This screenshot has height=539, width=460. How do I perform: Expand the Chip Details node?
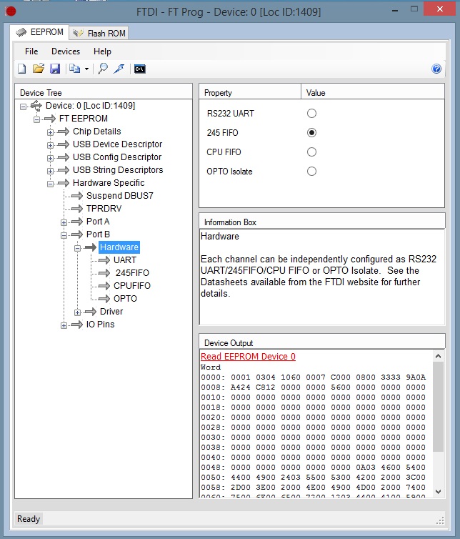coord(50,132)
